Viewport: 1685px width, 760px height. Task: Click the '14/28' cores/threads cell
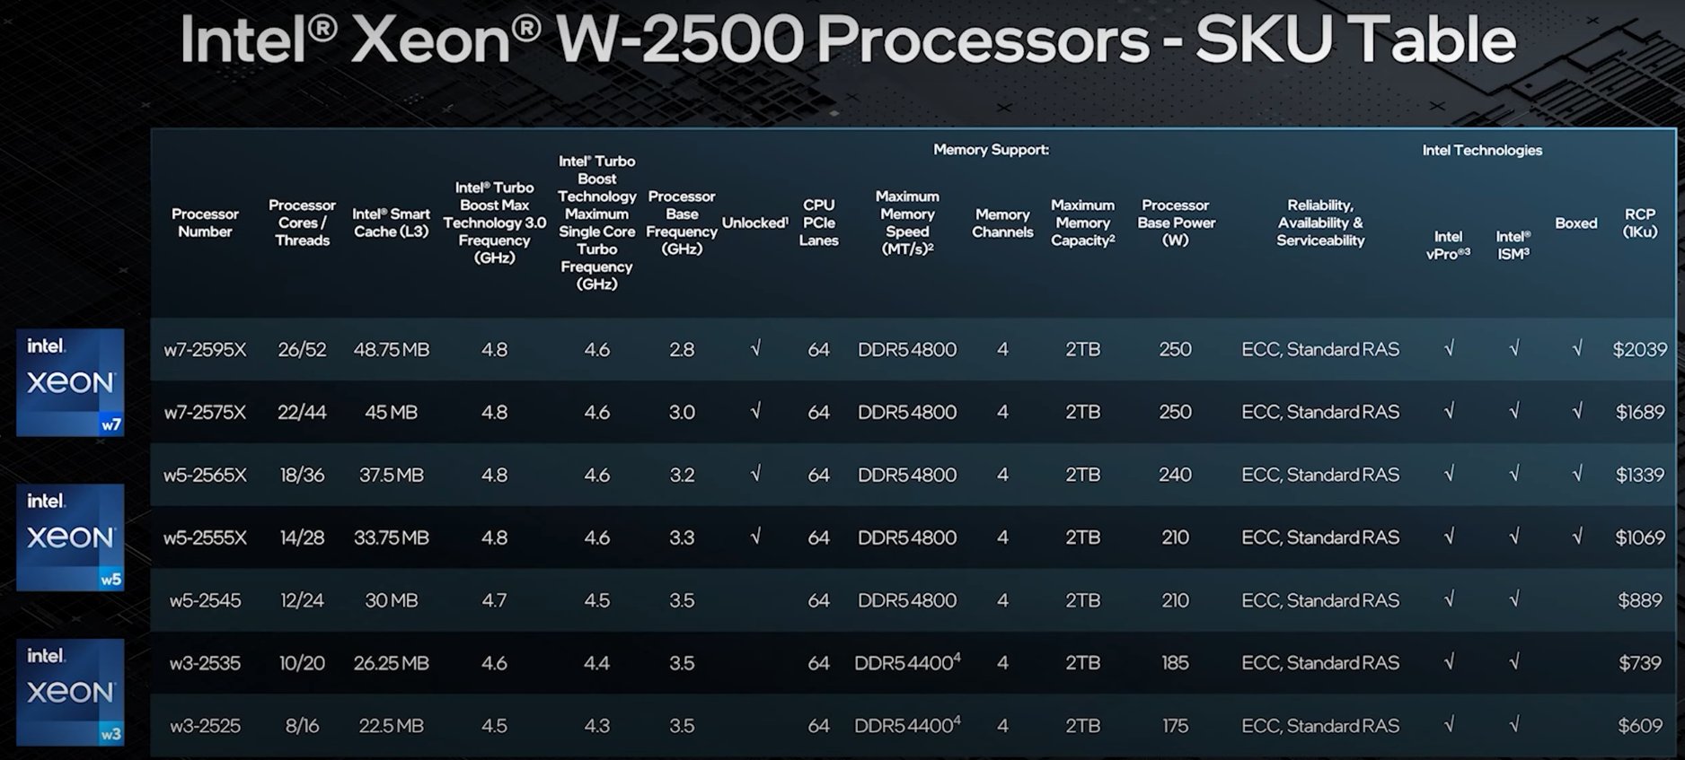(302, 537)
